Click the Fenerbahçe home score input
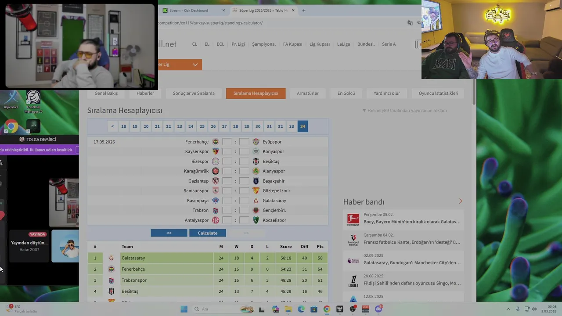The width and height of the screenshot is (562, 316). [227, 142]
